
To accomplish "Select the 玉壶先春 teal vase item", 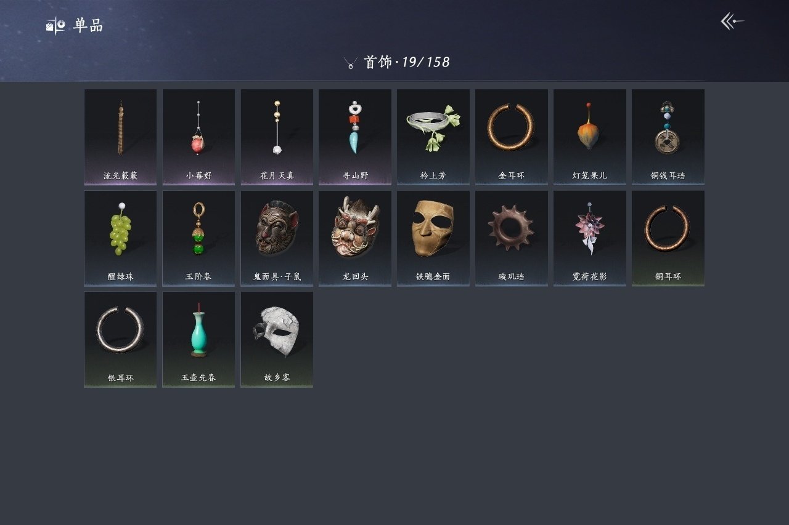I will [198, 339].
